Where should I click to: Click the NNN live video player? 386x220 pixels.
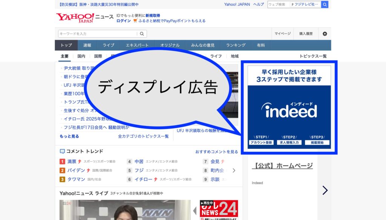tap(125, 210)
